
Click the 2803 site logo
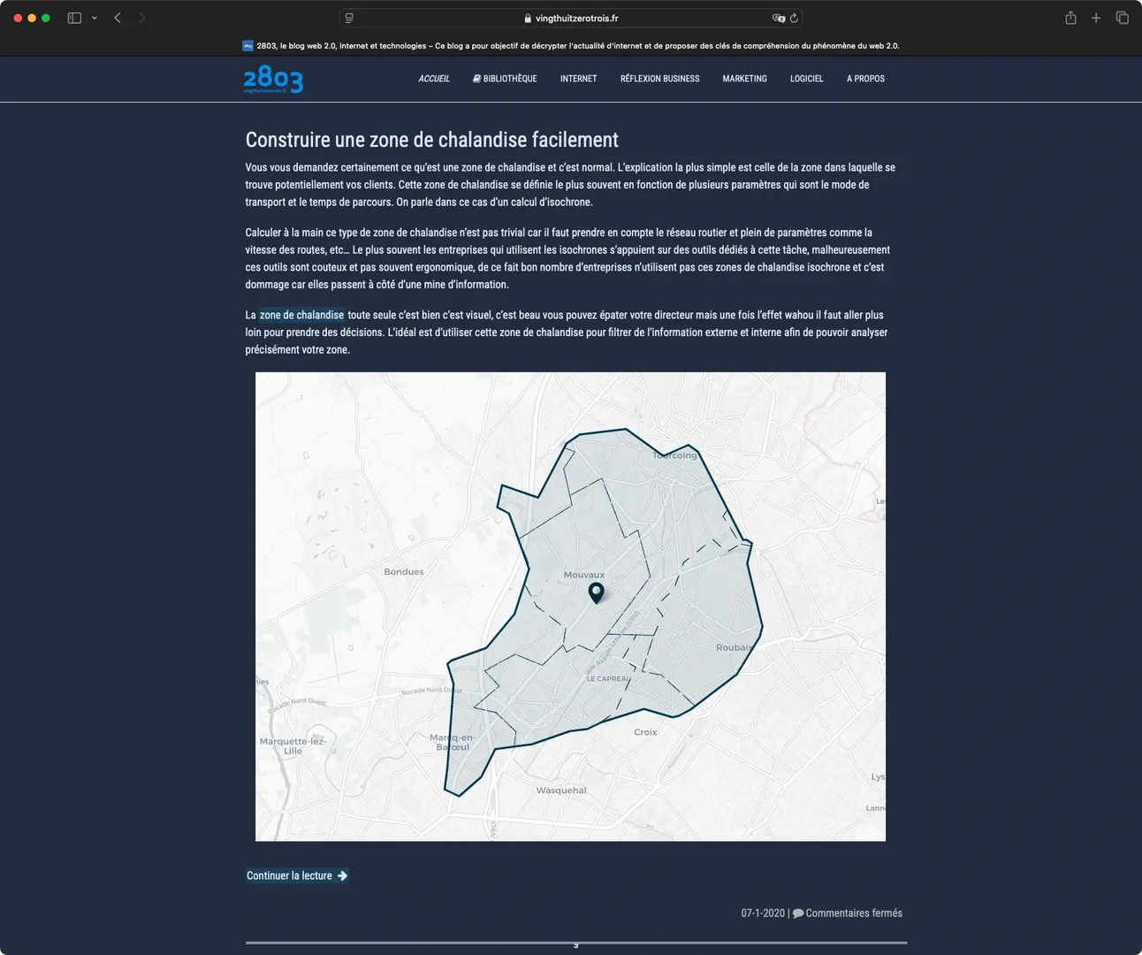(273, 80)
